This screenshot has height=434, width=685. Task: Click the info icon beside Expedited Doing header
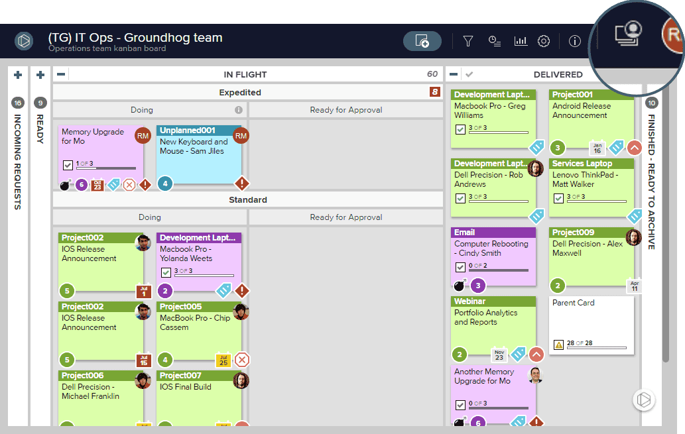click(239, 110)
